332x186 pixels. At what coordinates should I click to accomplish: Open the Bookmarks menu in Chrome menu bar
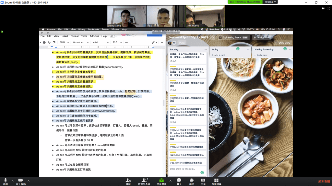(93, 29)
